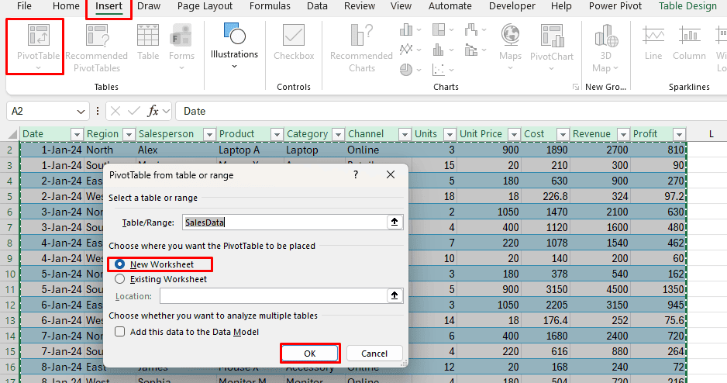Expand the Name Box dropdown
The image size is (727, 383).
[x=81, y=112]
